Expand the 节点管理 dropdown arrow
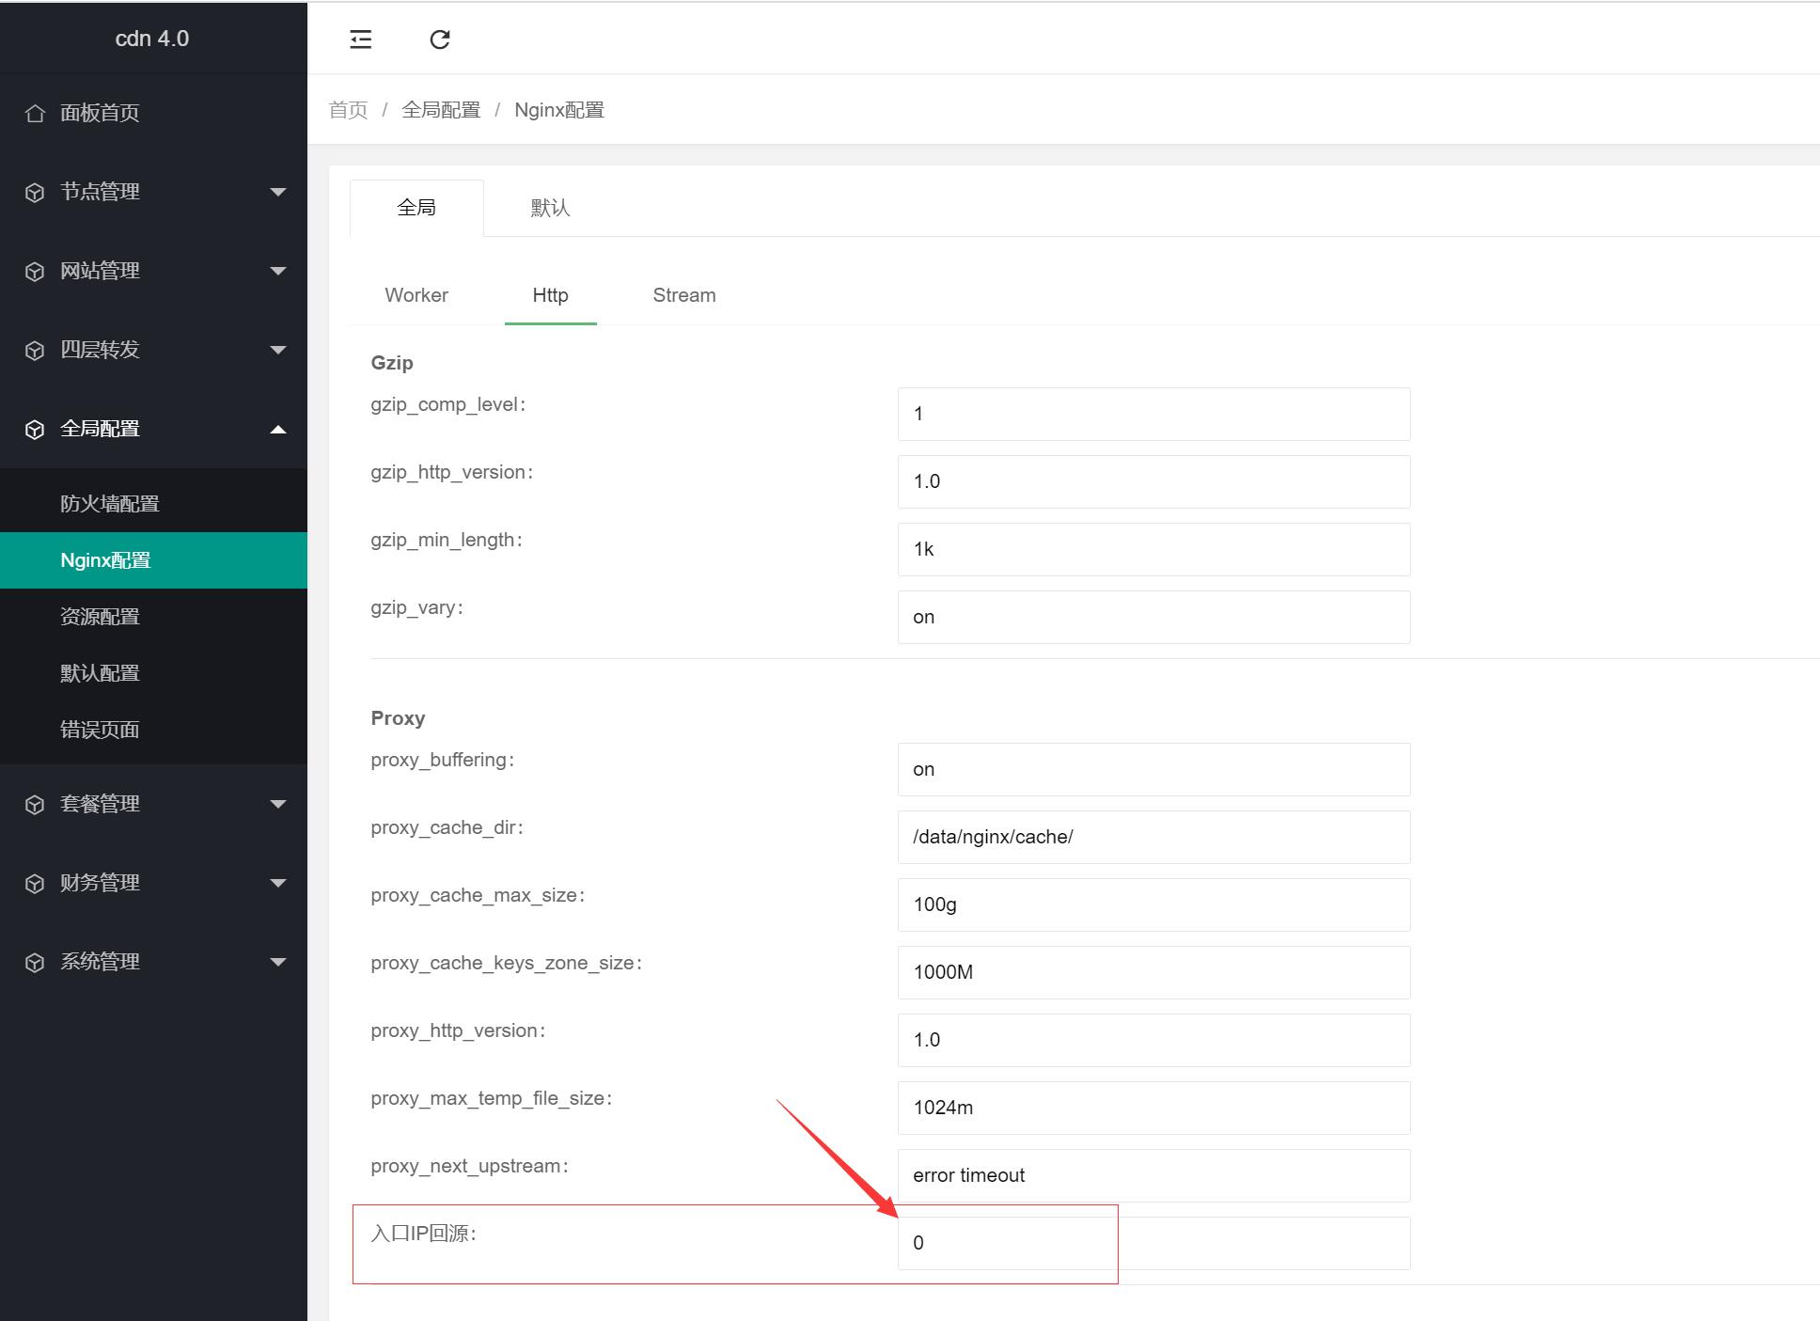1820x1321 pixels. 277,192
